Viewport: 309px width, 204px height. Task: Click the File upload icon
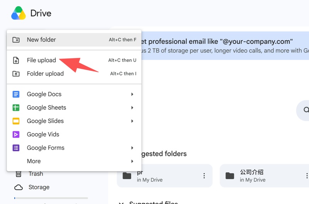click(16, 60)
